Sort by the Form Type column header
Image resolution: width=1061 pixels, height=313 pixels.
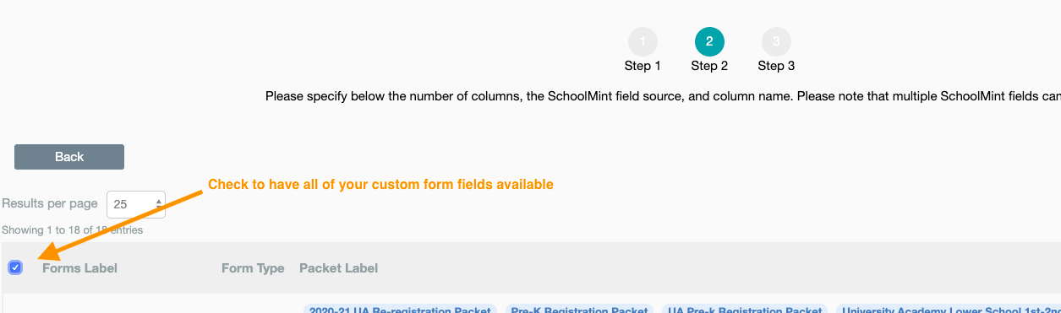coord(253,268)
